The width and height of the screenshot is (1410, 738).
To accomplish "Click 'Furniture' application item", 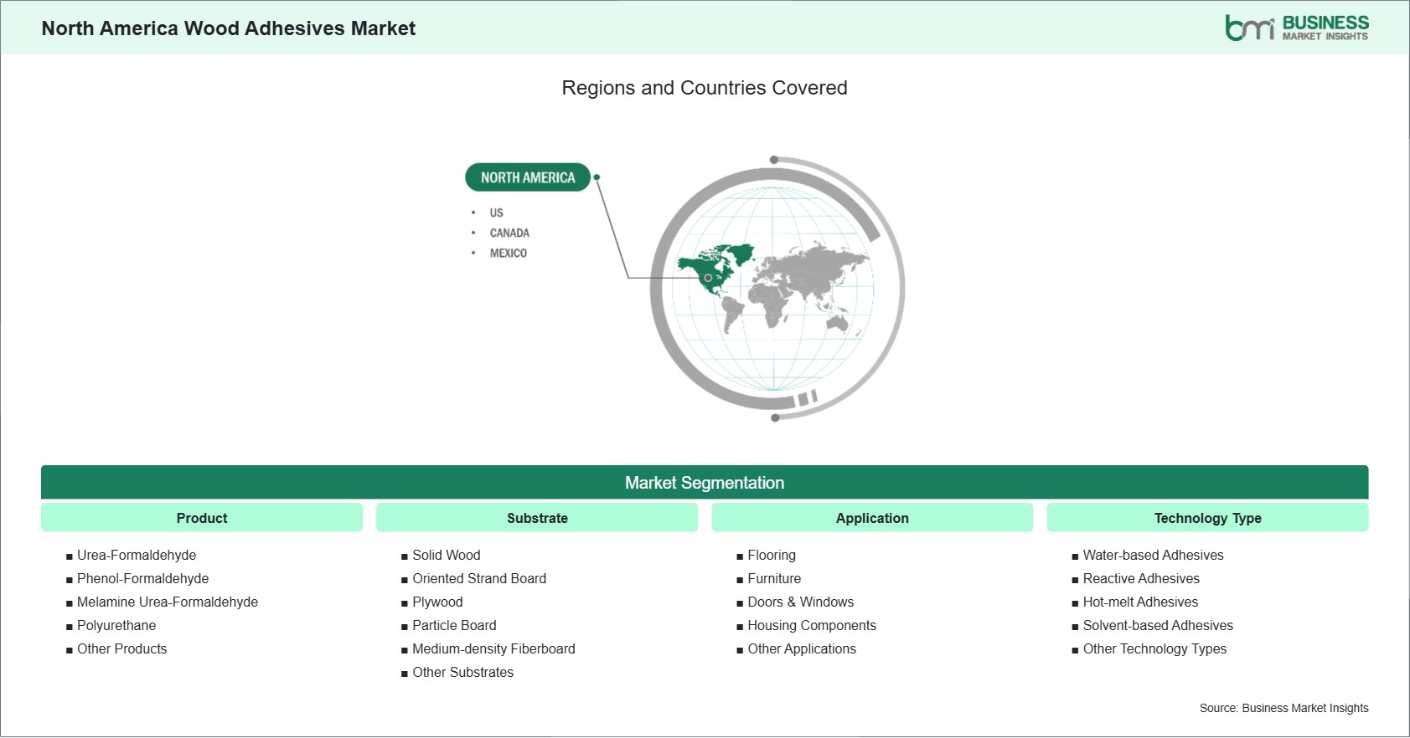I will 774,578.
